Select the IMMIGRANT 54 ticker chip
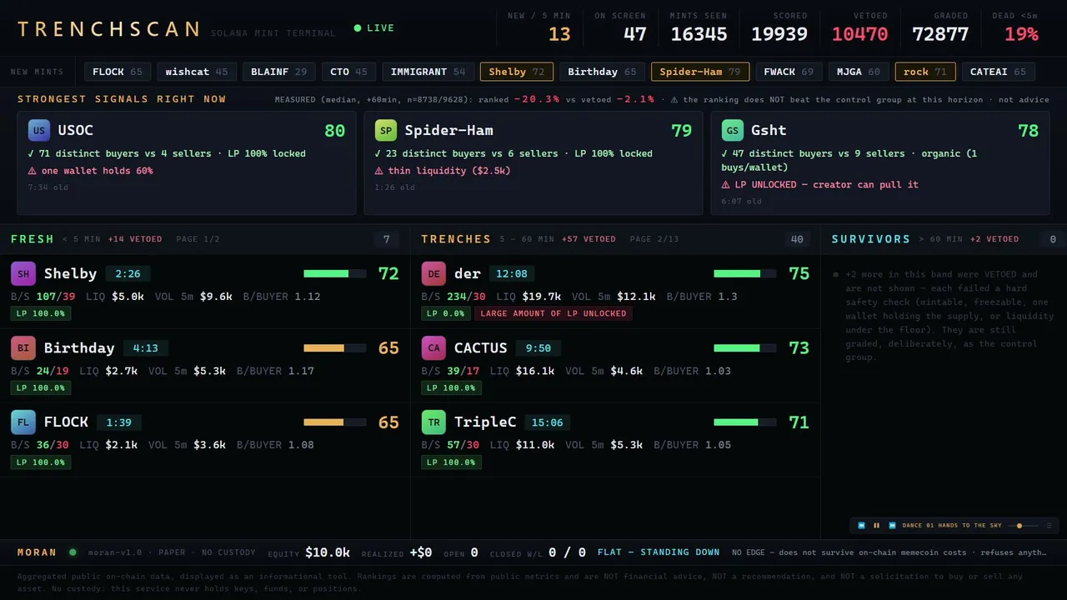This screenshot has width=1067, height=600. (428, 72)
